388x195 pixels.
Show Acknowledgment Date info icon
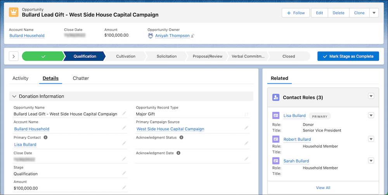(178, 153)
